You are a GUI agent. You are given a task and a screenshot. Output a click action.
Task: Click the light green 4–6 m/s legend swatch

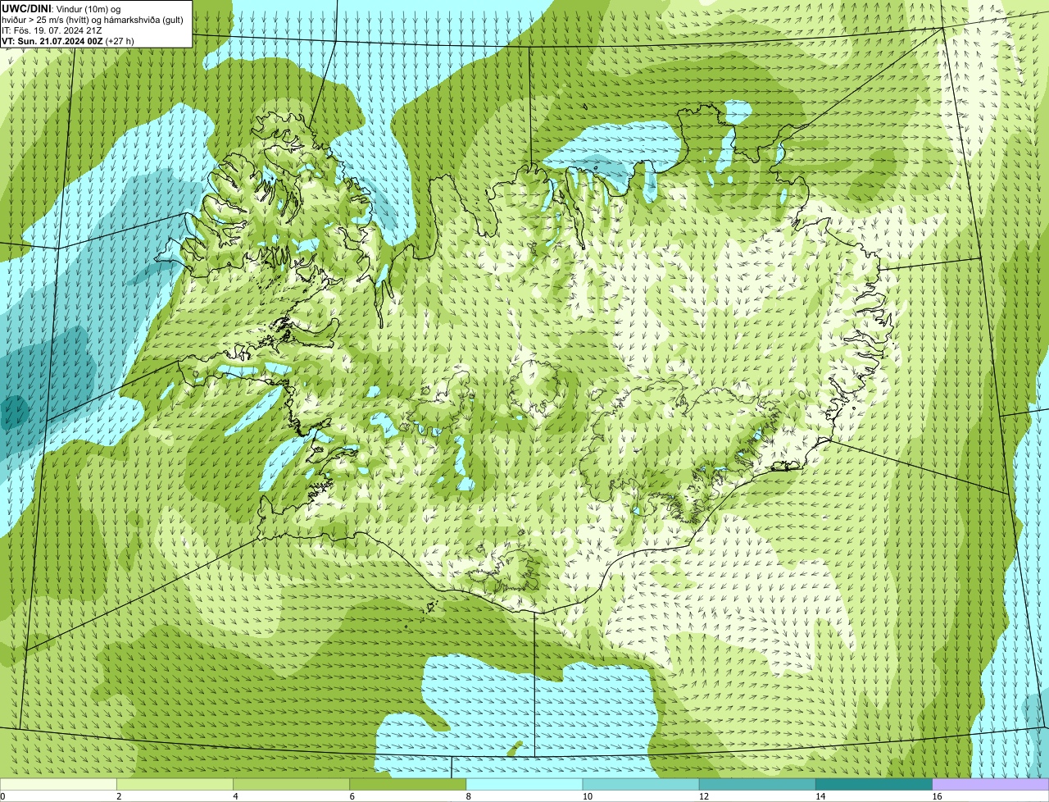[x=291, y=784]
